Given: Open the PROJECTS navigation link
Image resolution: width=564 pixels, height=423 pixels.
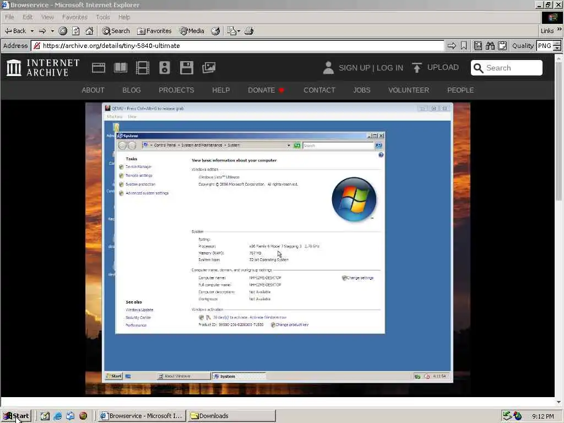Looking at the screenshot, I should click(x=176, y=90).
